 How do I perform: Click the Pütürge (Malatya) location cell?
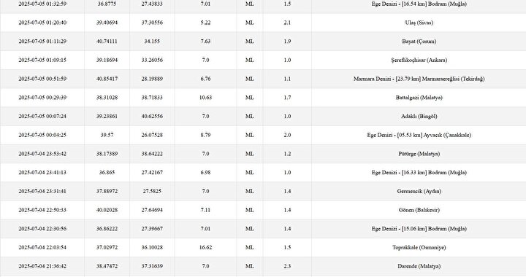(x=419, y=154)
